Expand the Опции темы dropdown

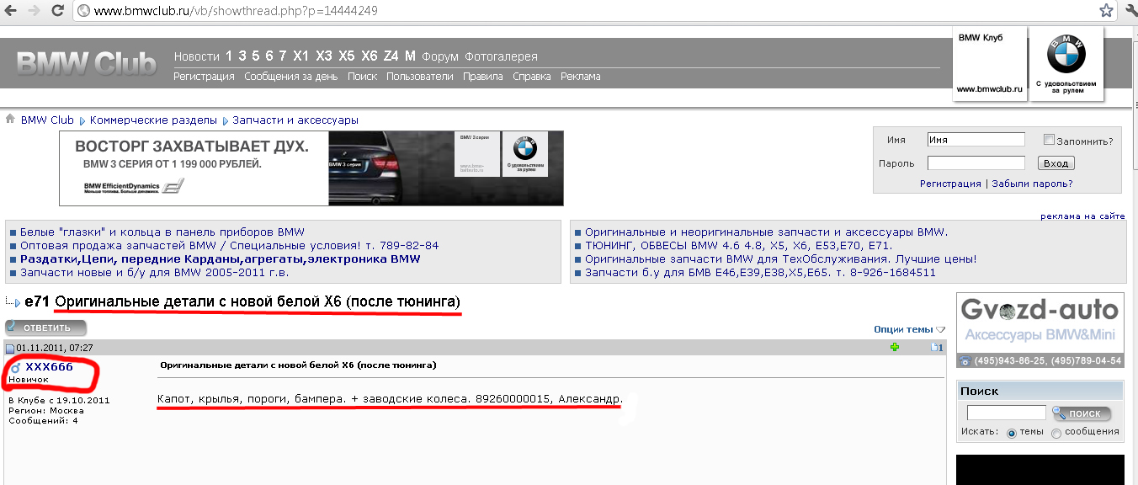coord(909,329)
